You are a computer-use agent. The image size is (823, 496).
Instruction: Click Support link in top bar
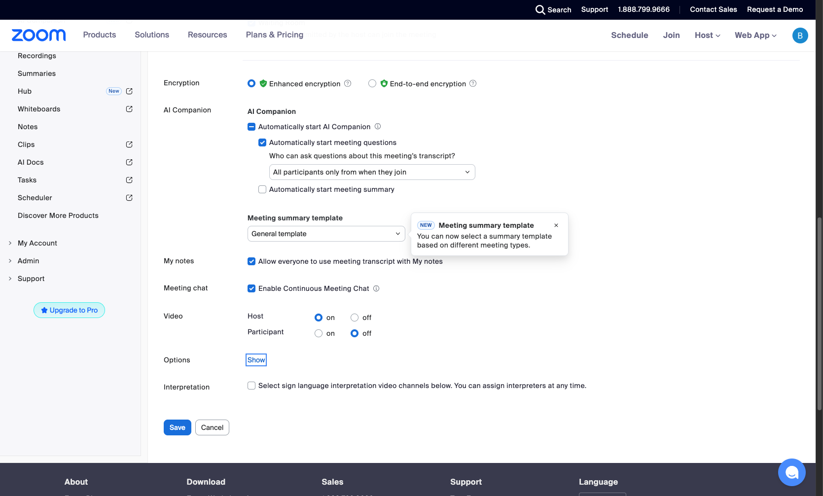click(594, 9)
